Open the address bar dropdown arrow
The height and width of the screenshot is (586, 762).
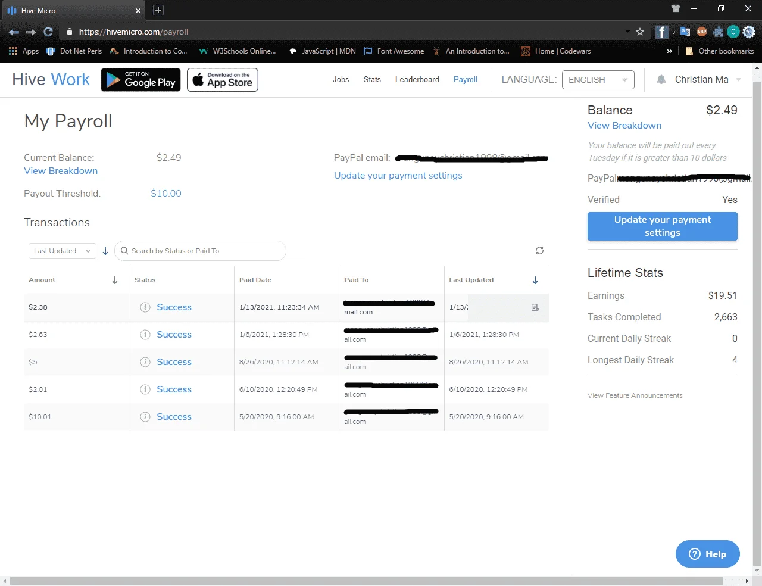[627, 32]
